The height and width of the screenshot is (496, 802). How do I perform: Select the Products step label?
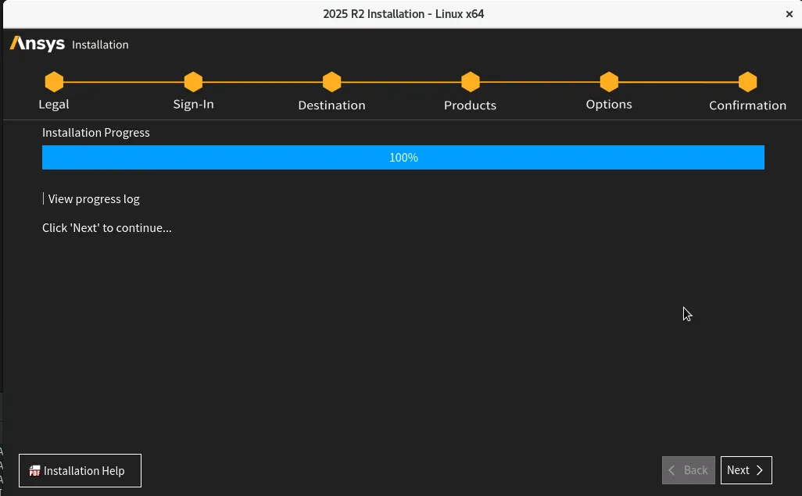pyautogui.click(x=470, y=105)
